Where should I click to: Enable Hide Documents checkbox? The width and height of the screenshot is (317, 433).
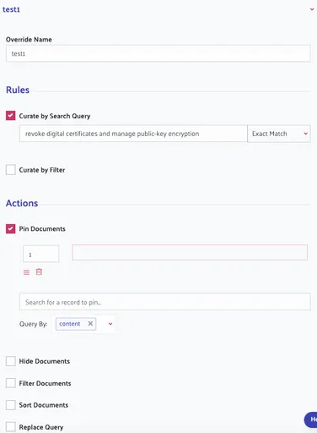[x=11, y=361]
